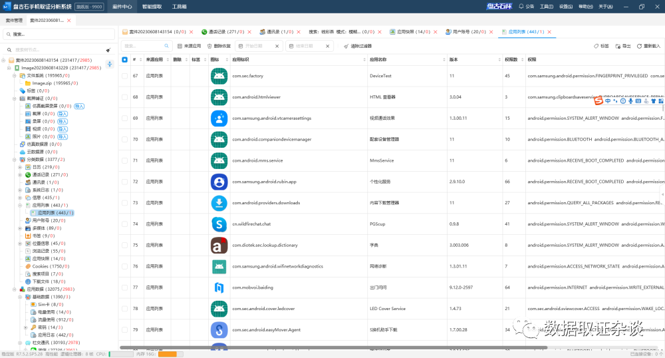
Task: Click the 导出 export button
Action: [x=623, y=46]
